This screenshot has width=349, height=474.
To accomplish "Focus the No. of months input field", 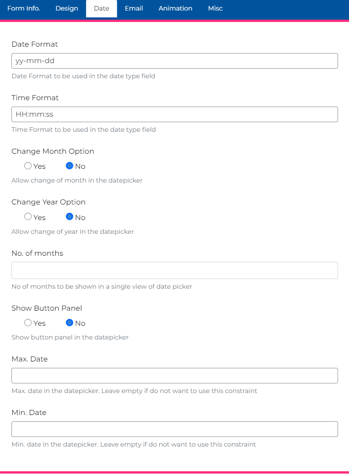I will coord(174,270).
